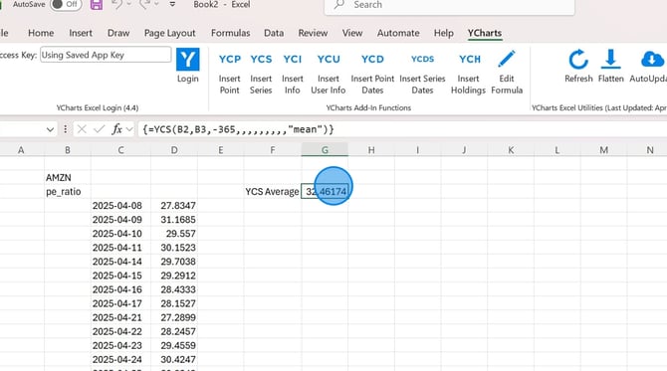The image size is (667, 371).
Task: Open the Data tab
Action: 274,33
